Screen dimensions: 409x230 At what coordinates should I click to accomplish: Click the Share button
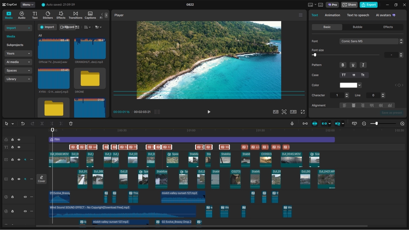click(x=349, y=5)
